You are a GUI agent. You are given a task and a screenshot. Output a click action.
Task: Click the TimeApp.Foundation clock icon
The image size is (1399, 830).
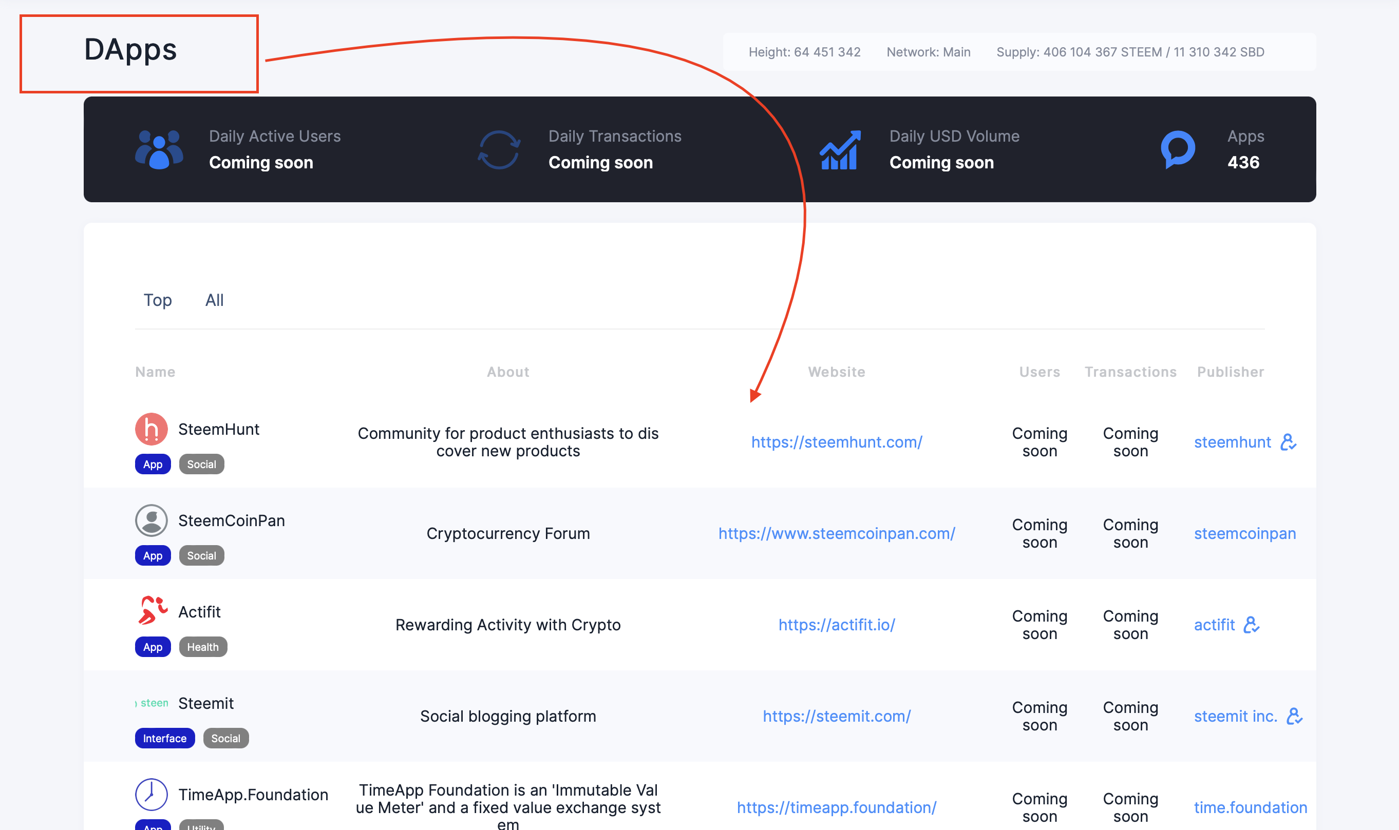coord(151,794)
